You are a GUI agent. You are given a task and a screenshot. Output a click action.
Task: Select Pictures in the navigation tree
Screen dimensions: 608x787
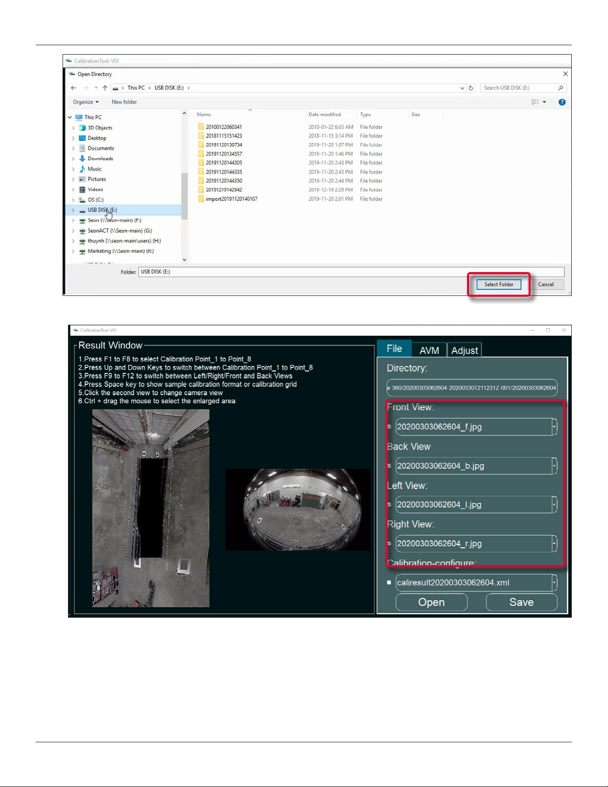coord(97,179)
